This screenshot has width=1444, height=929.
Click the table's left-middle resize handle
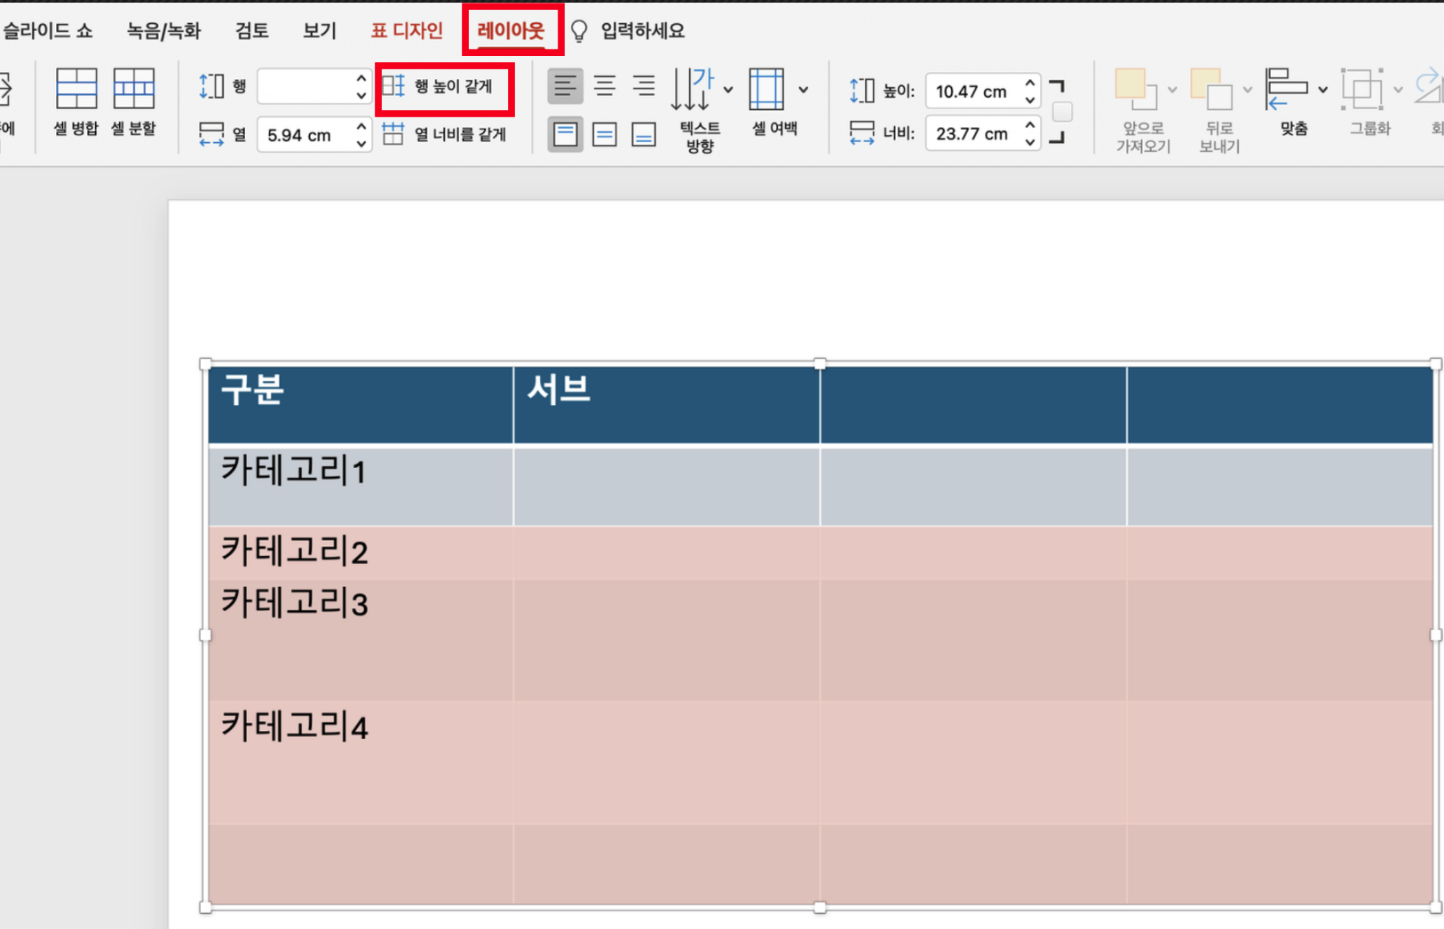point(206,635)
